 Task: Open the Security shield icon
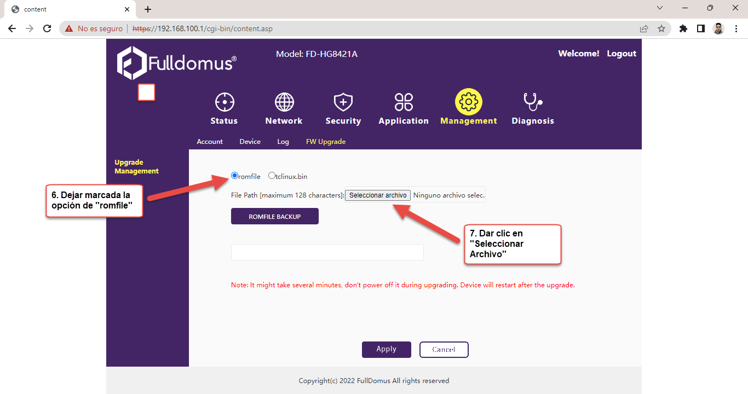pyautogui.click(x=343, y=102)
